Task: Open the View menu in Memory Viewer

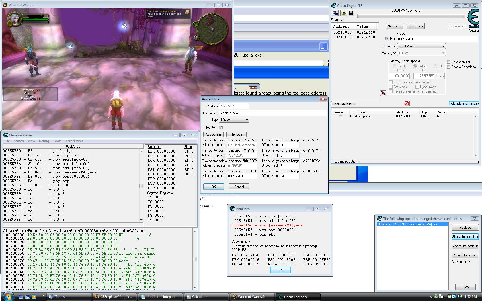Action: point(31,141)
